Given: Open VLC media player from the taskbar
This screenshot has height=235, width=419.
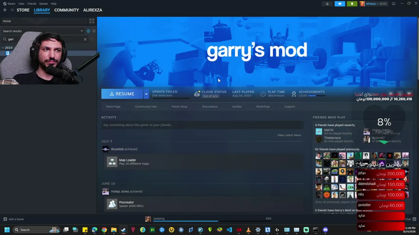Looking at the screenshot, I should [248, 230].
